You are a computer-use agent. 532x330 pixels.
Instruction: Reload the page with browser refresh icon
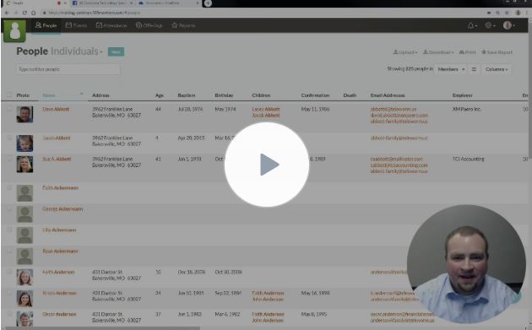tap(24, 13)
